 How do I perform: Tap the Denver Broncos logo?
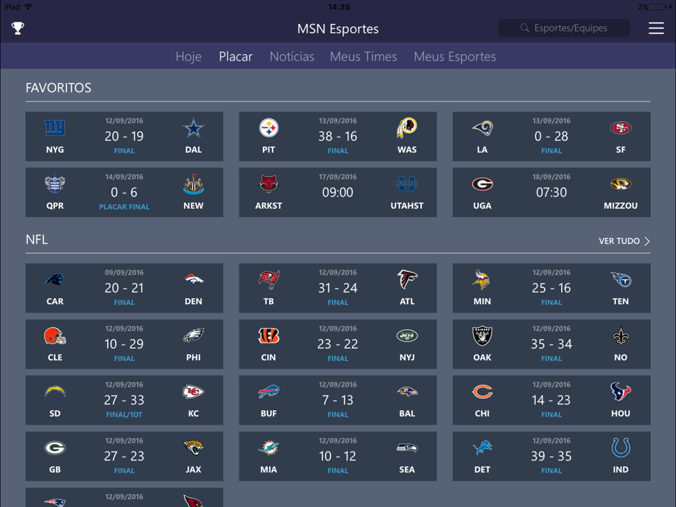pyautogui.click(x=193, y=280)
